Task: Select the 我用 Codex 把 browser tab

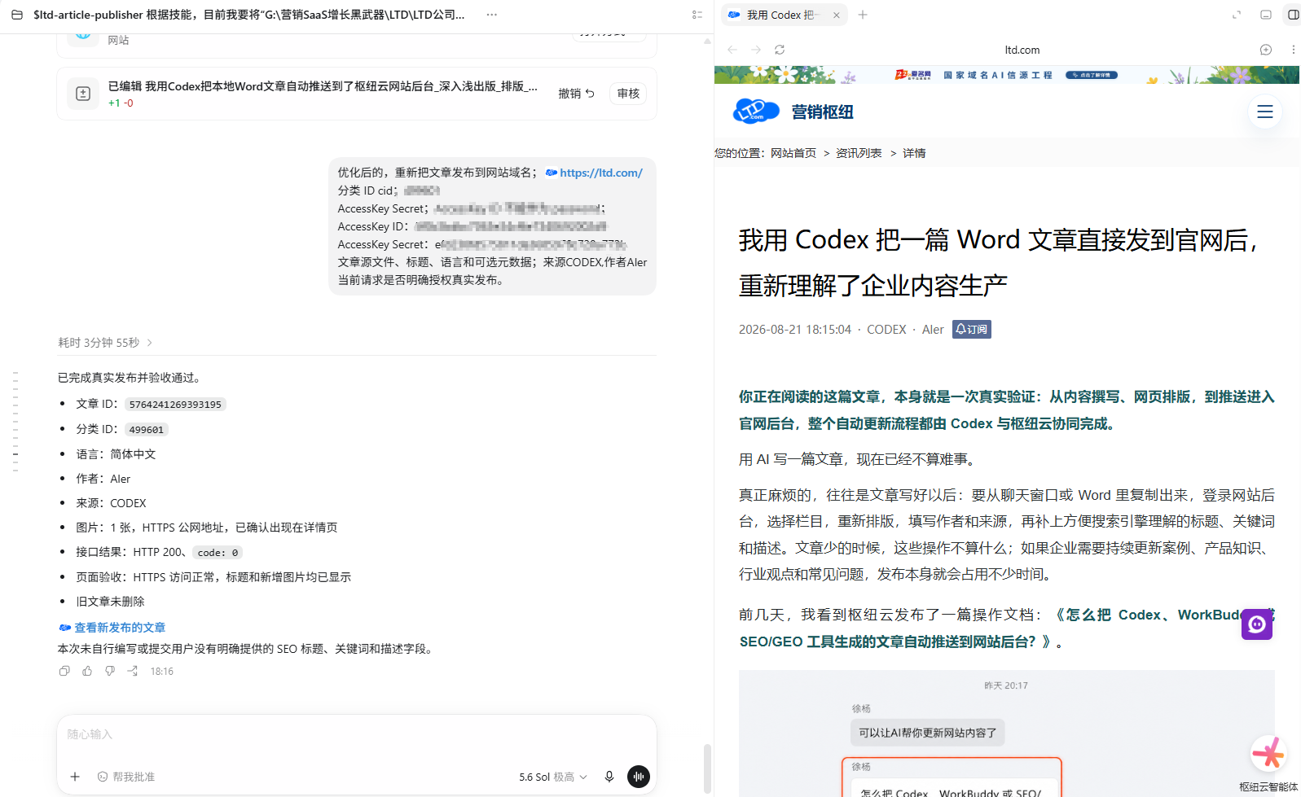Action: point(783,15)
